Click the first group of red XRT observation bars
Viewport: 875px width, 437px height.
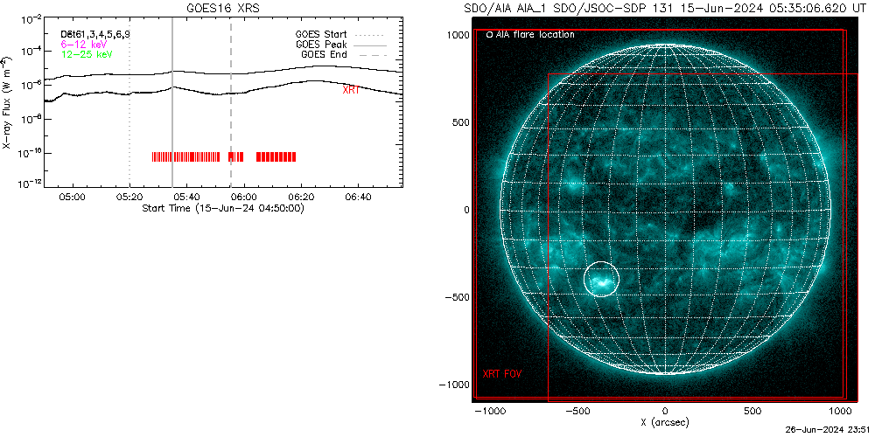coord(185,156)
